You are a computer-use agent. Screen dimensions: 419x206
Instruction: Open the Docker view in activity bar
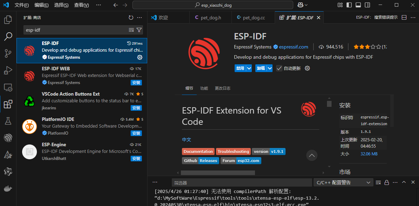8,189
